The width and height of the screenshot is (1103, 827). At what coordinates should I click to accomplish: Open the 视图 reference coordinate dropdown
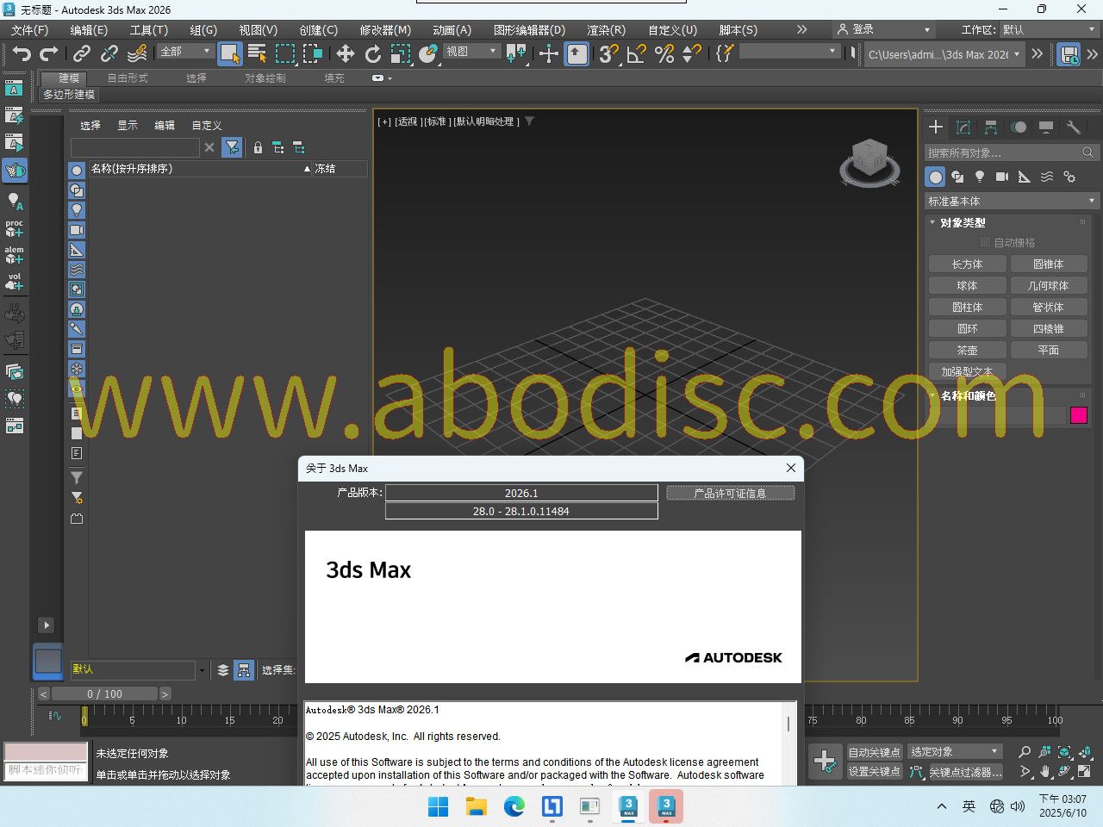point(471,52)
